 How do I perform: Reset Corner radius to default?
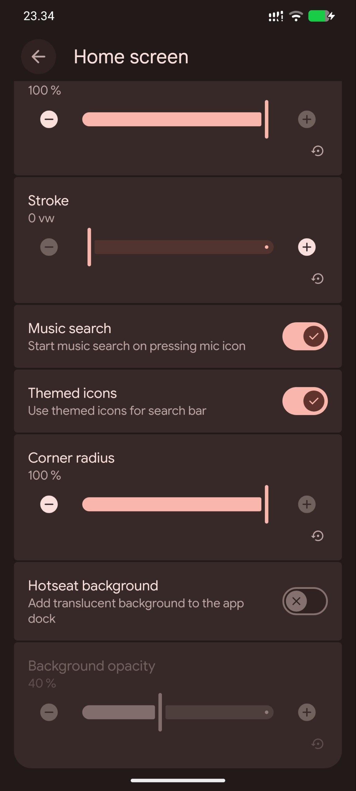pyautogui.click(x=317, y=536)
